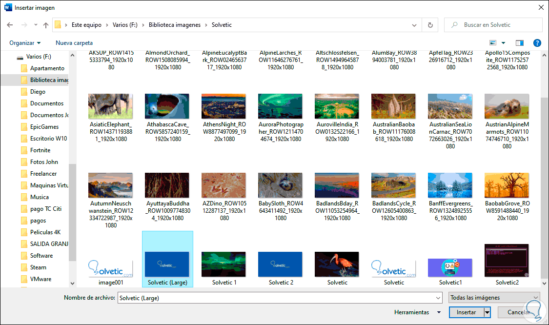
Task: Click the Insertar button
Action: [x=466, y=312]
